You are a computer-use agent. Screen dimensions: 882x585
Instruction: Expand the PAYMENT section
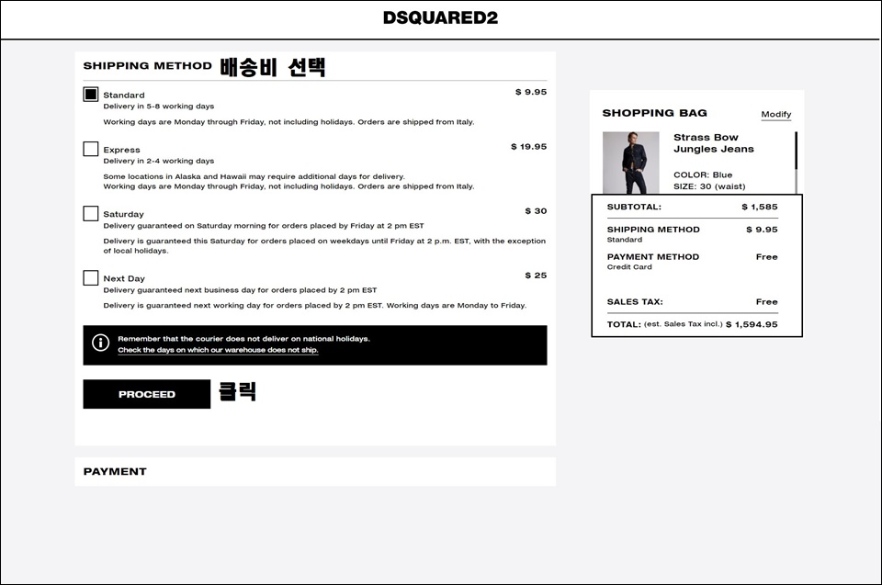(315, 471)
